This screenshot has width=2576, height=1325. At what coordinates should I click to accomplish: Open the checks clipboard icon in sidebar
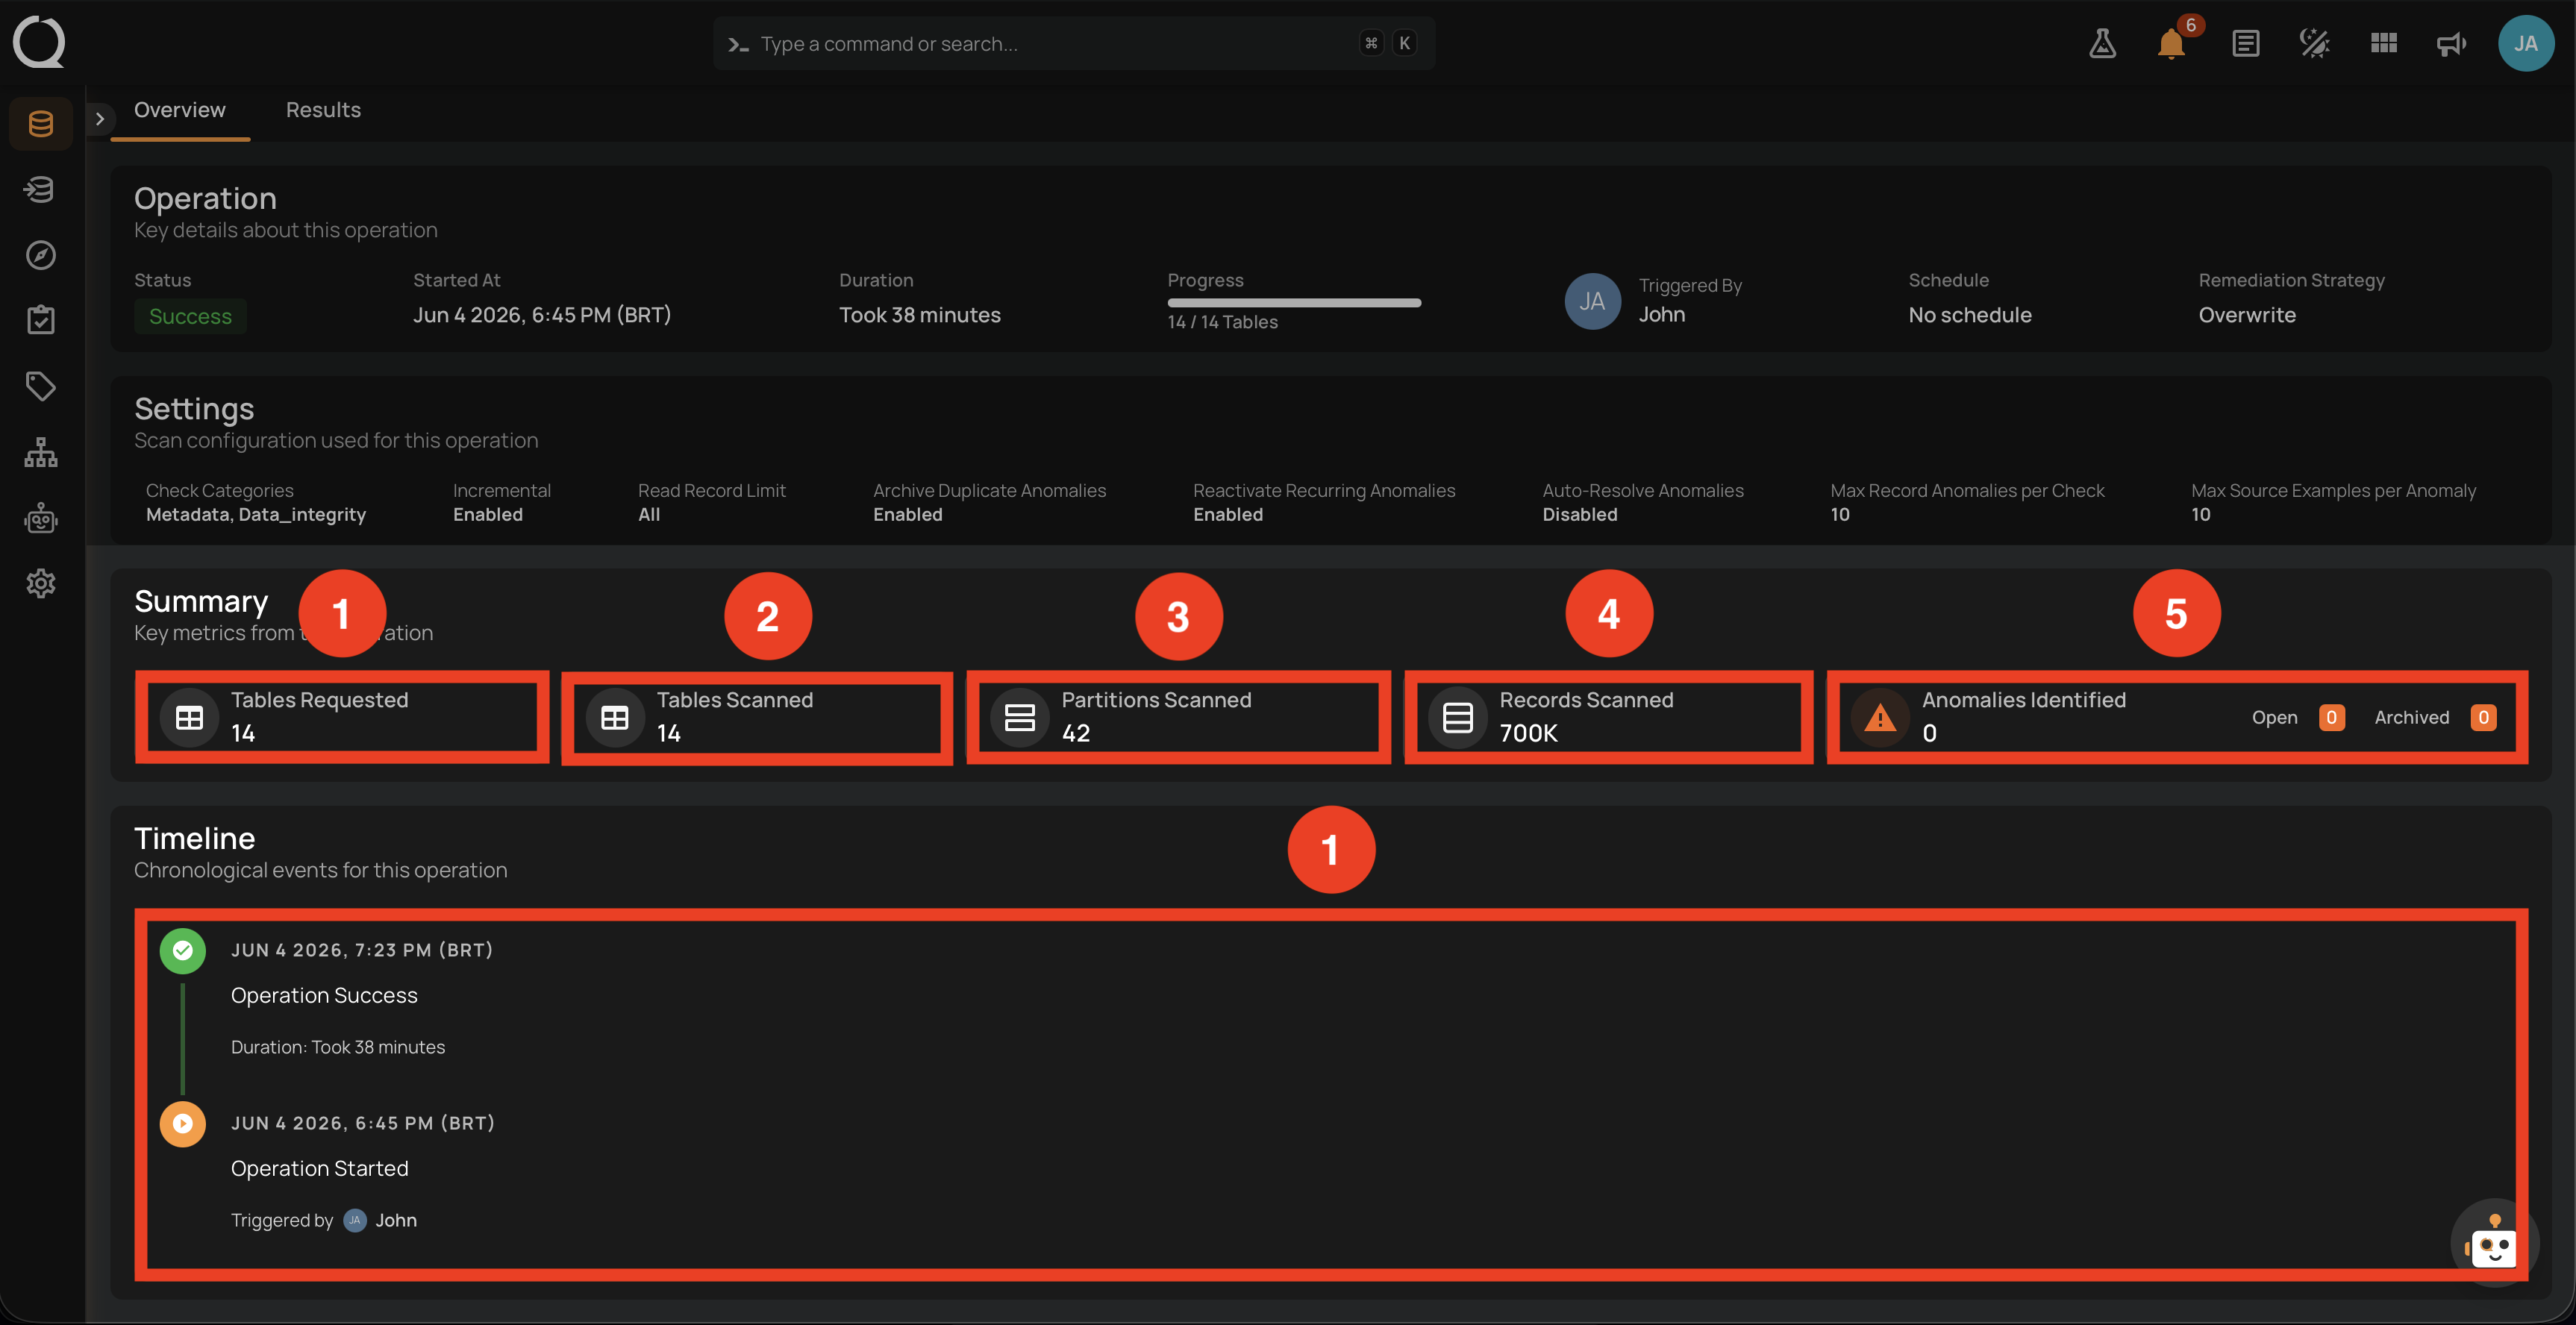click(41, 320)
